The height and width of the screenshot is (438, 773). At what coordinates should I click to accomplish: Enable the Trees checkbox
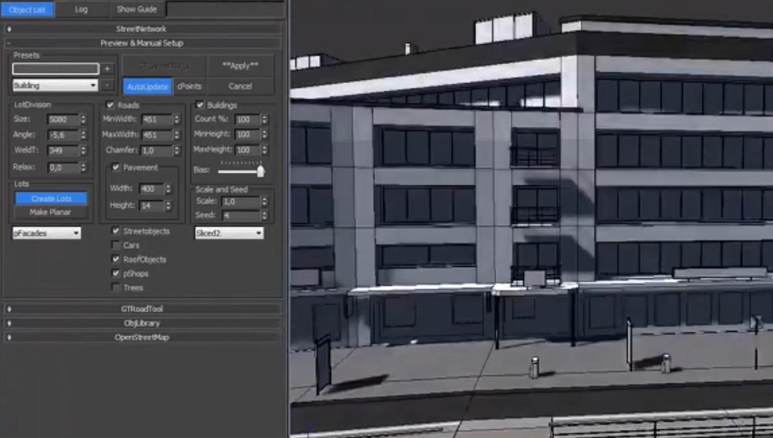116,288
